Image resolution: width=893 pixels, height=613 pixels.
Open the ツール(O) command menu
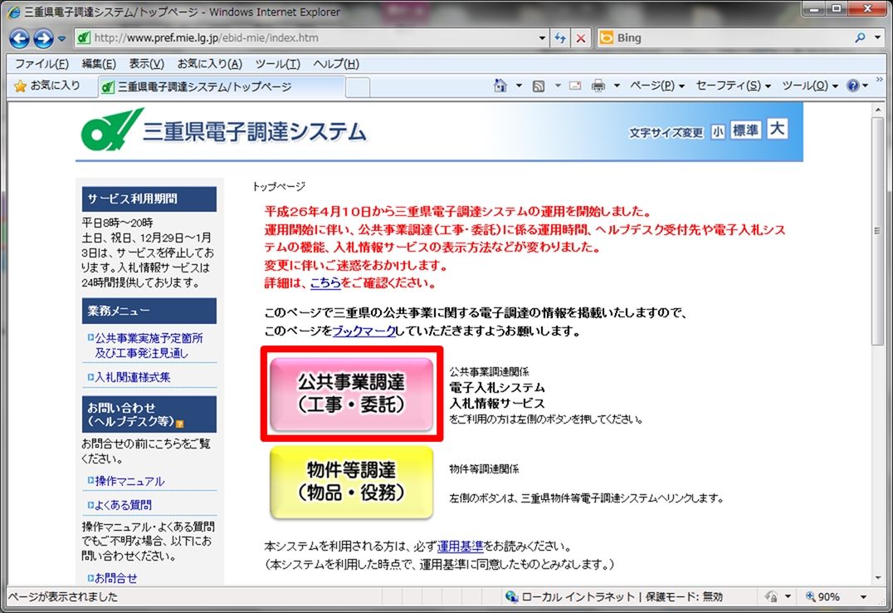point(810,86)
